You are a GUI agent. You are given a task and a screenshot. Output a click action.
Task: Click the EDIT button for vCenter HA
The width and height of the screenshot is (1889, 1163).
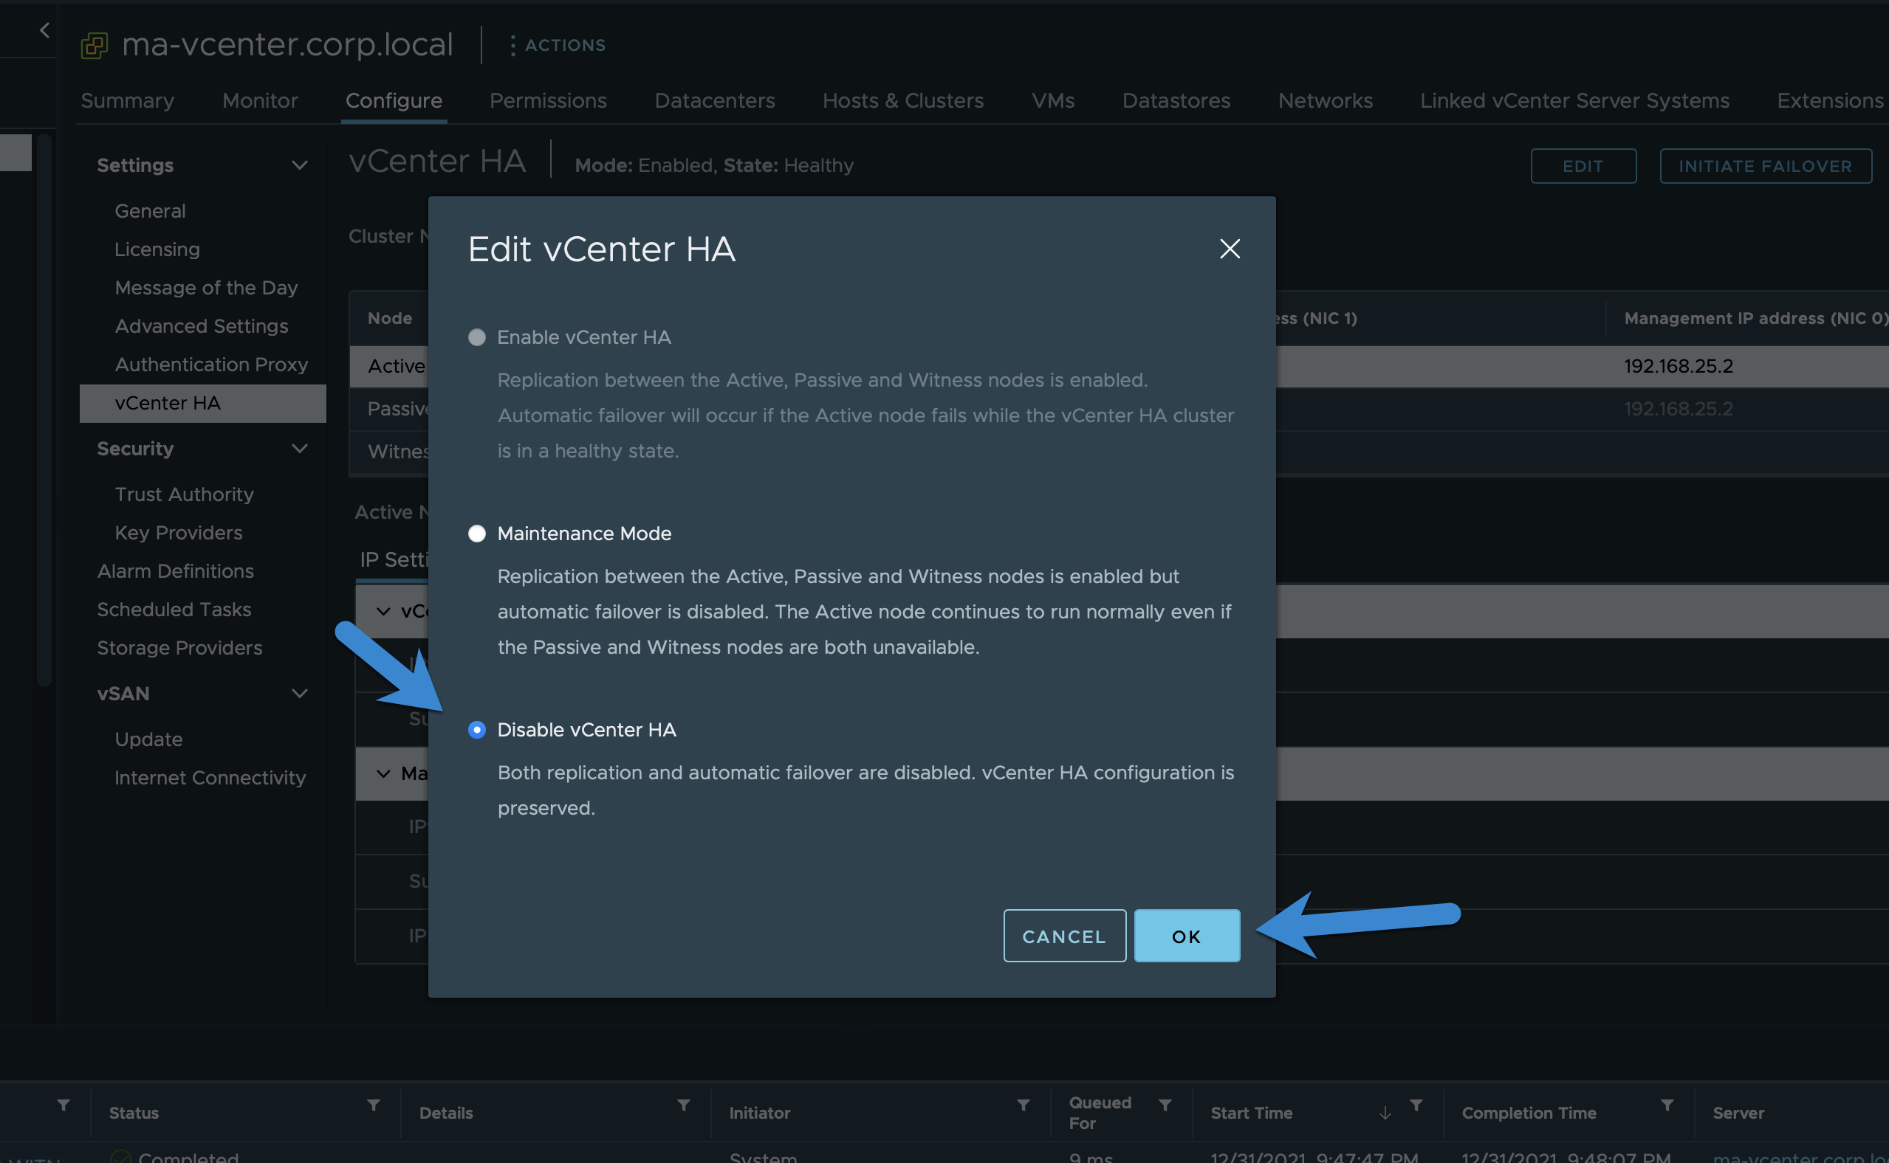[x=1583, y=165]
